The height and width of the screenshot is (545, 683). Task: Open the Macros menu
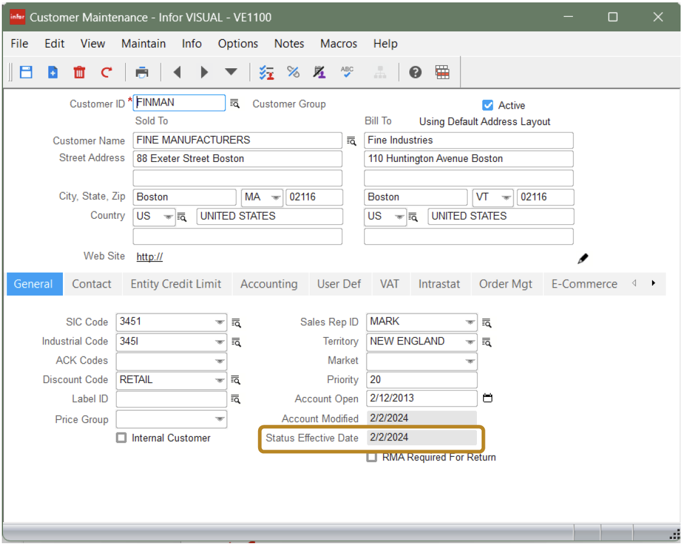338,44
